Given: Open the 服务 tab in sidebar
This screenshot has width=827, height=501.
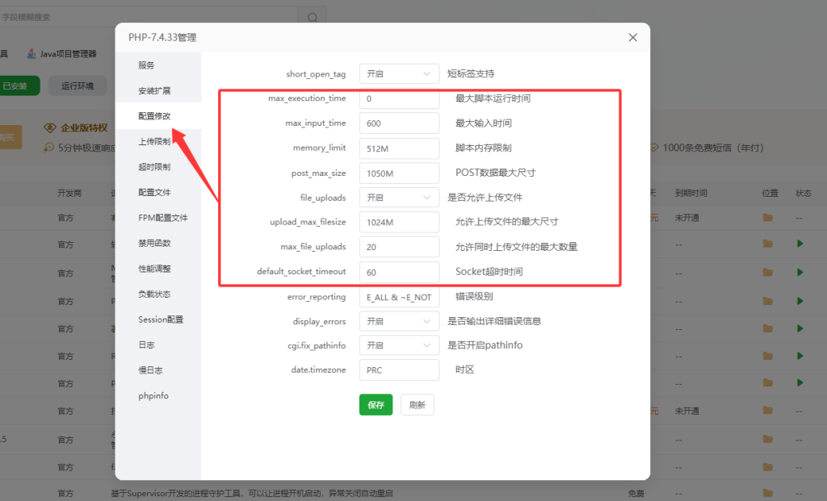Looking at the screenshot, I should coord(158,65).
